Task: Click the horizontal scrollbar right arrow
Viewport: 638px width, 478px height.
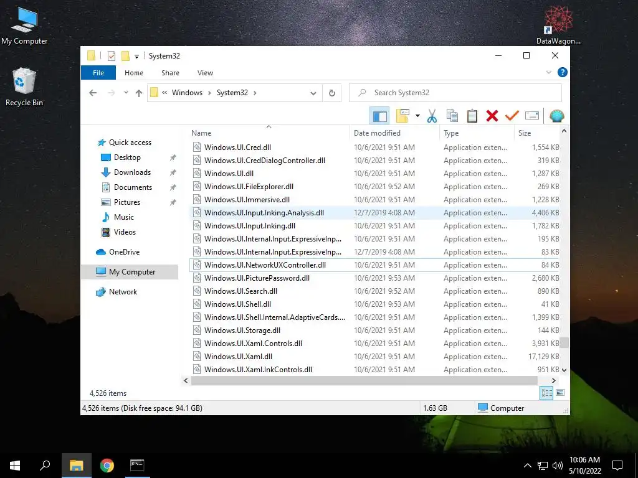Action: click(553, 381)
